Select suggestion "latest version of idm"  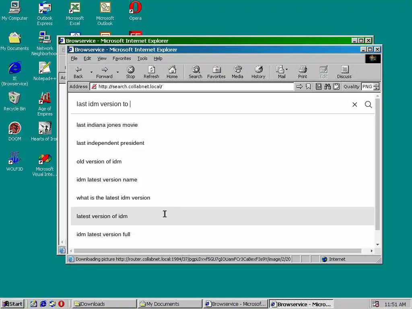(222, 216)
